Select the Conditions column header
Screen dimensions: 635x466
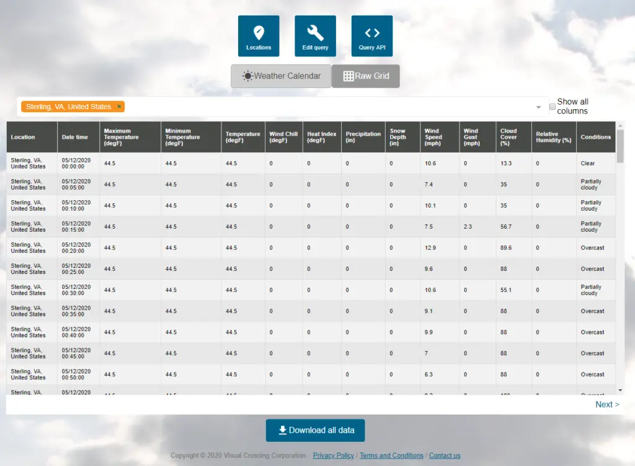(x=595, y=137)
